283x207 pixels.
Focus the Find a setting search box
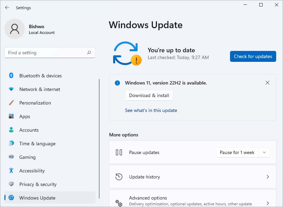46,53
